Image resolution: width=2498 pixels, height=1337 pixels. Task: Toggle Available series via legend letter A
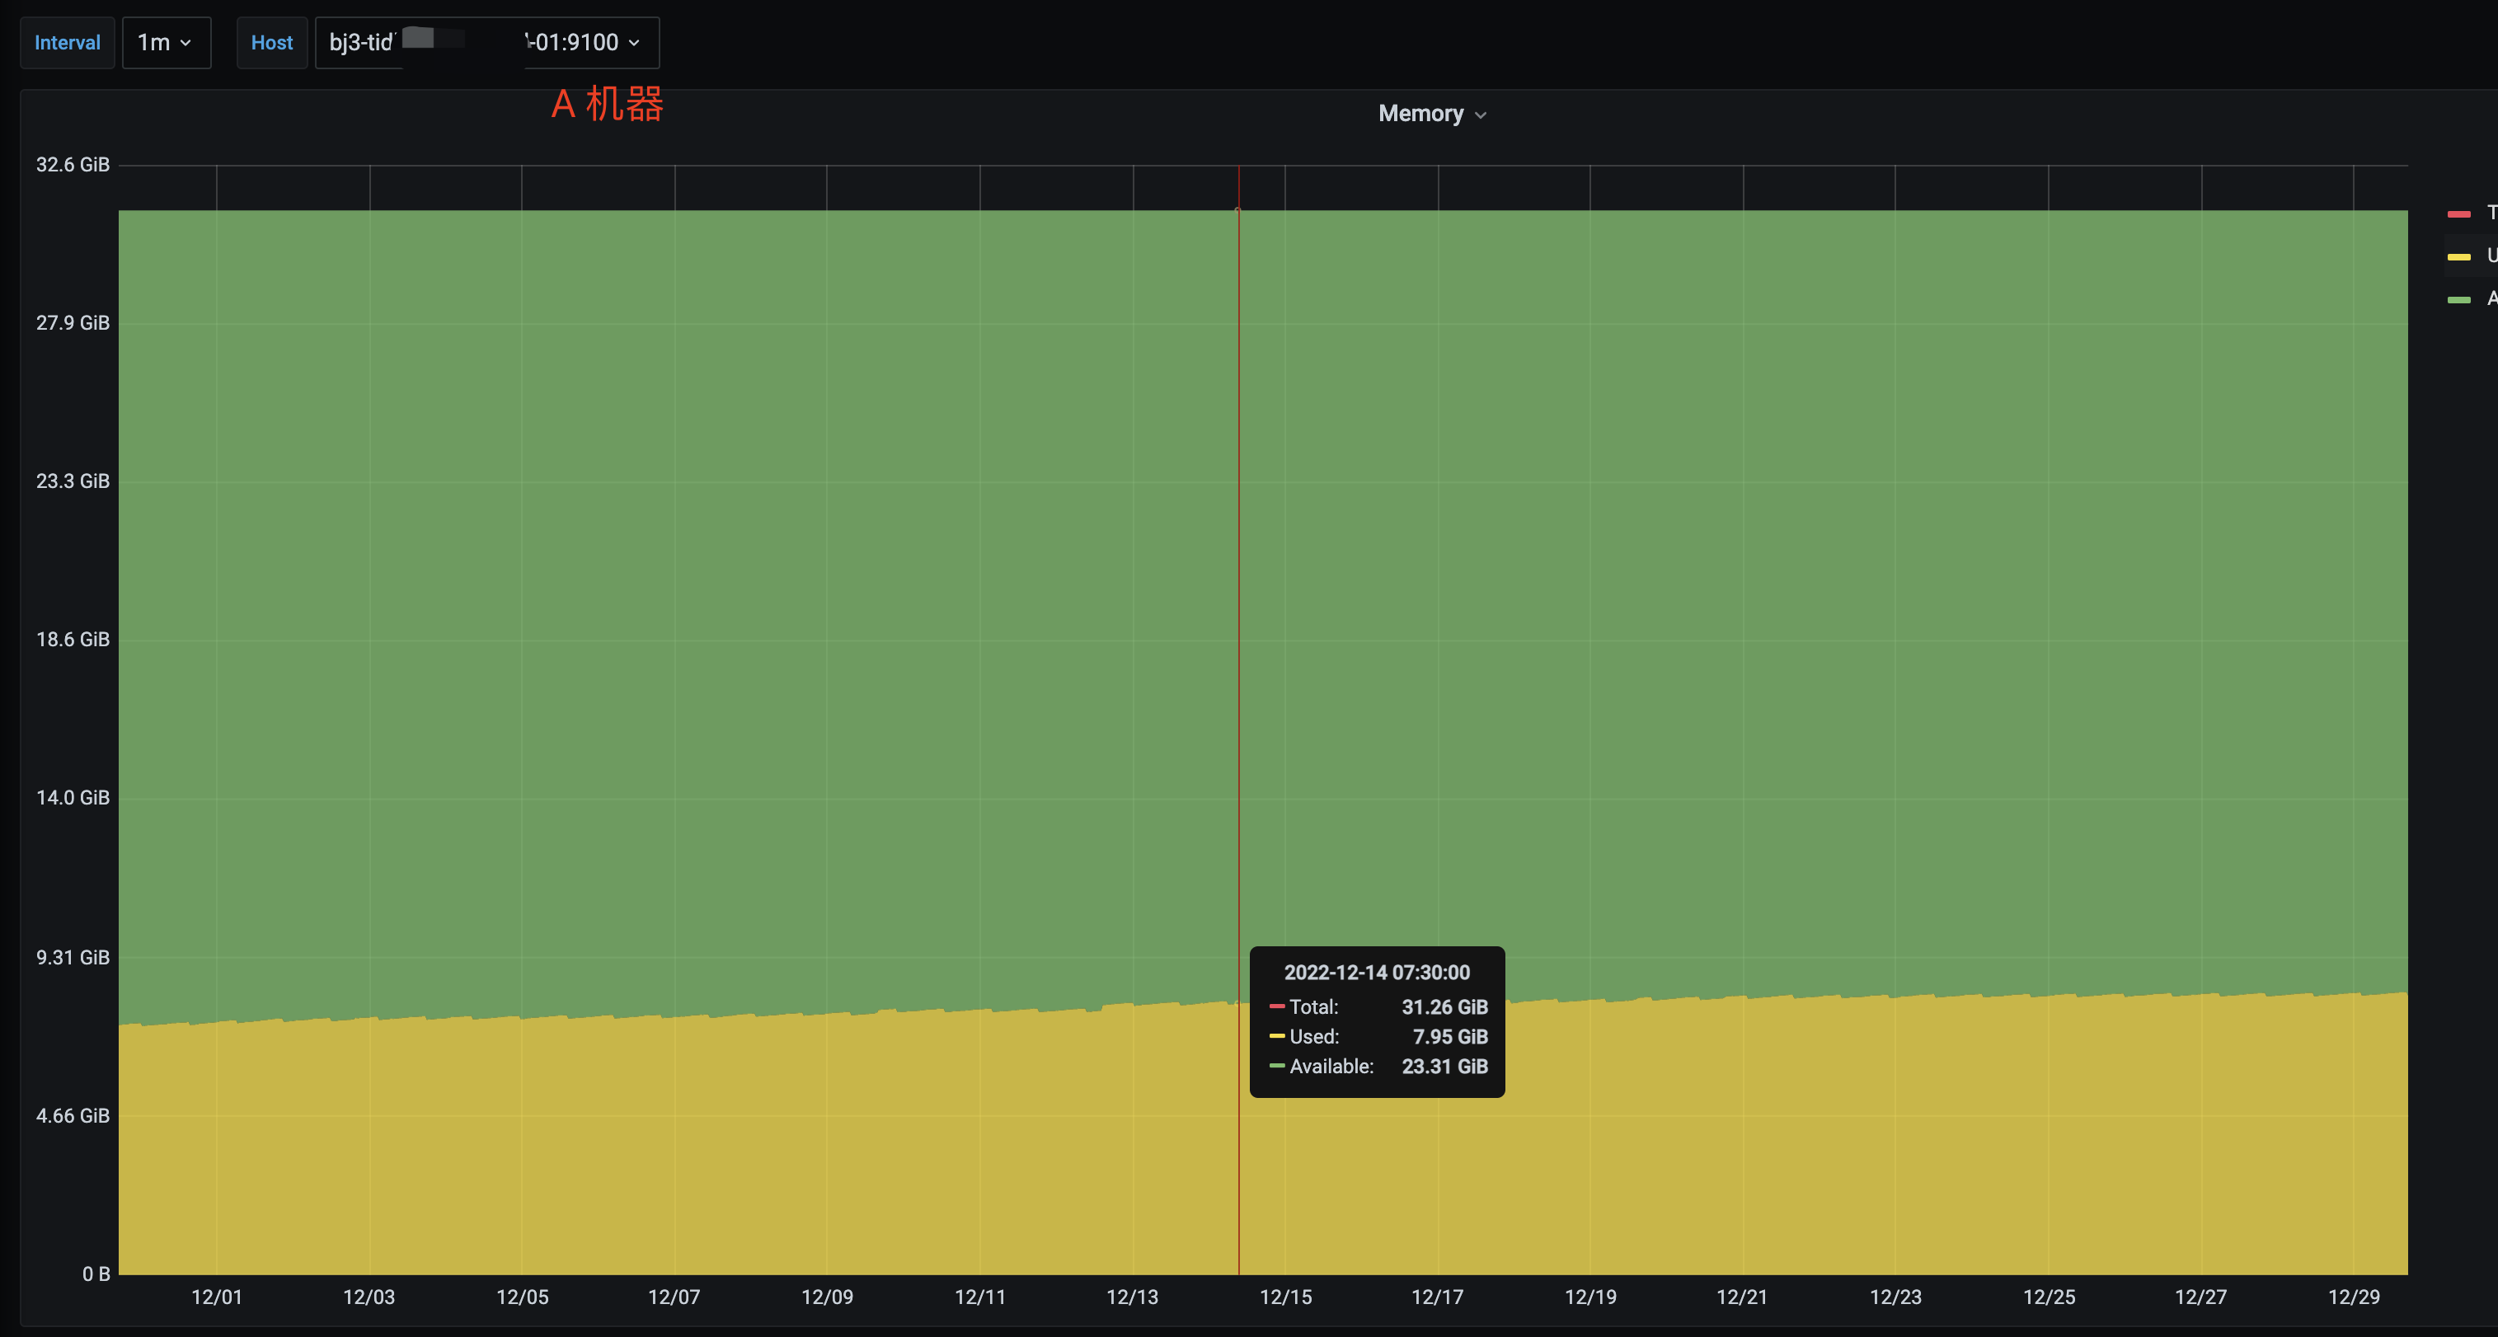click(x=2491, y=298)
